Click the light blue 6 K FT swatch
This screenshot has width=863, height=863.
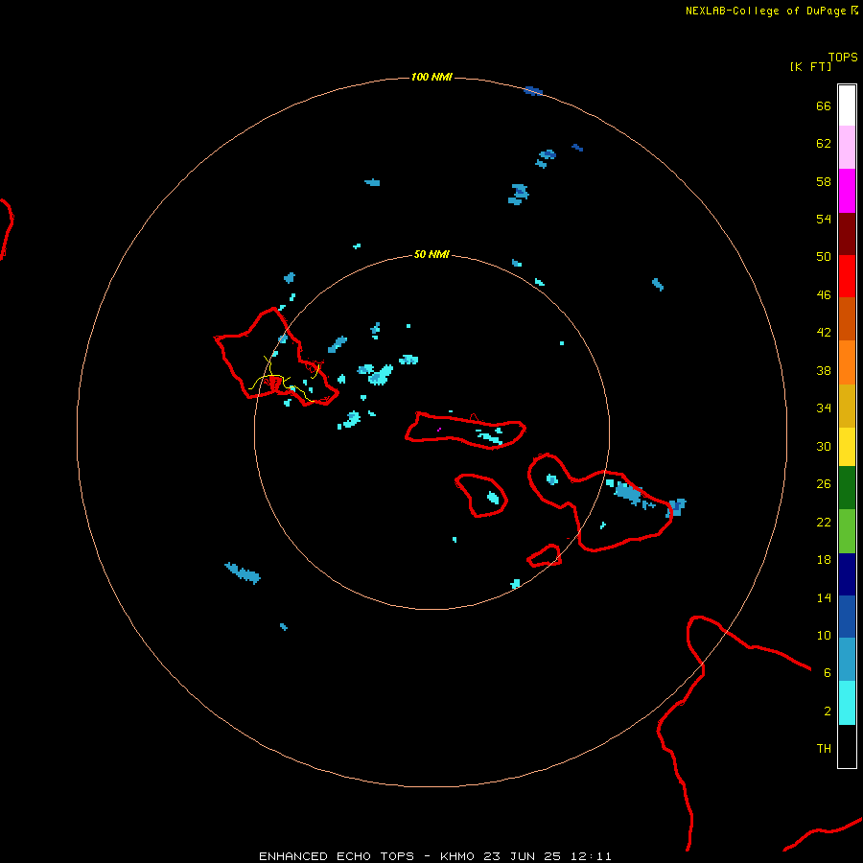(847, 660)
